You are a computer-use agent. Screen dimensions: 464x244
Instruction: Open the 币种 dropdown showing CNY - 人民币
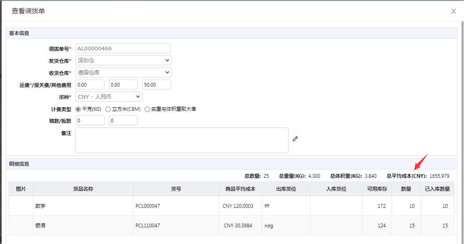109,97
